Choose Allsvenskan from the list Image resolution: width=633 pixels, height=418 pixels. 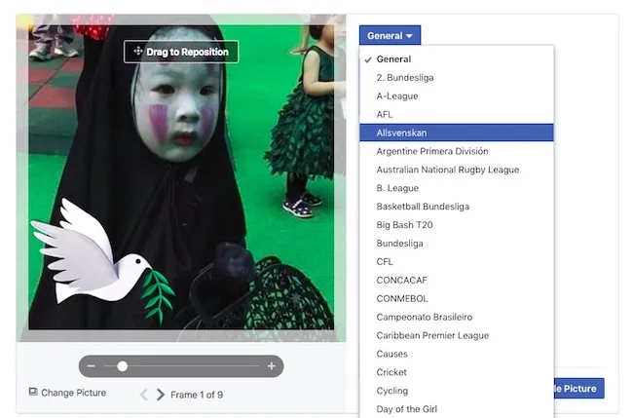pyautogui.click(x=401, y=133)
